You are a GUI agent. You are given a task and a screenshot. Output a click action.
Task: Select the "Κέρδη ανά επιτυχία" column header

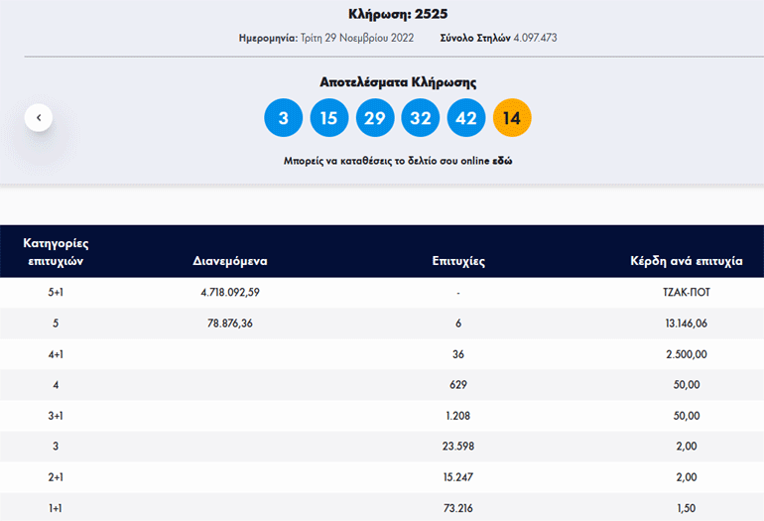[x=686, y=262]
